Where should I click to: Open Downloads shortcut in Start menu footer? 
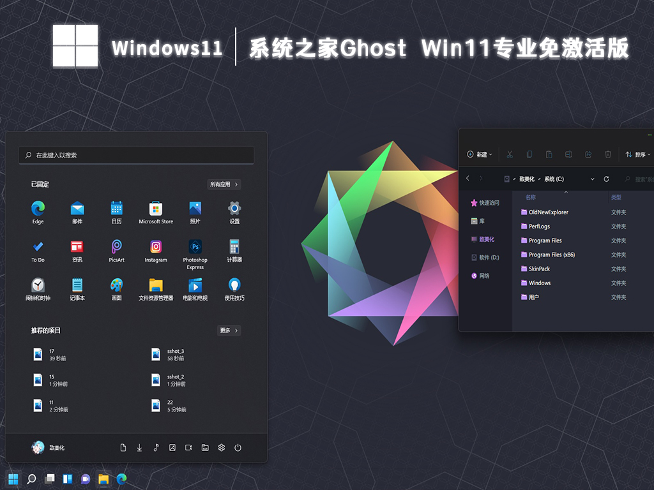[x=139, y=447]
